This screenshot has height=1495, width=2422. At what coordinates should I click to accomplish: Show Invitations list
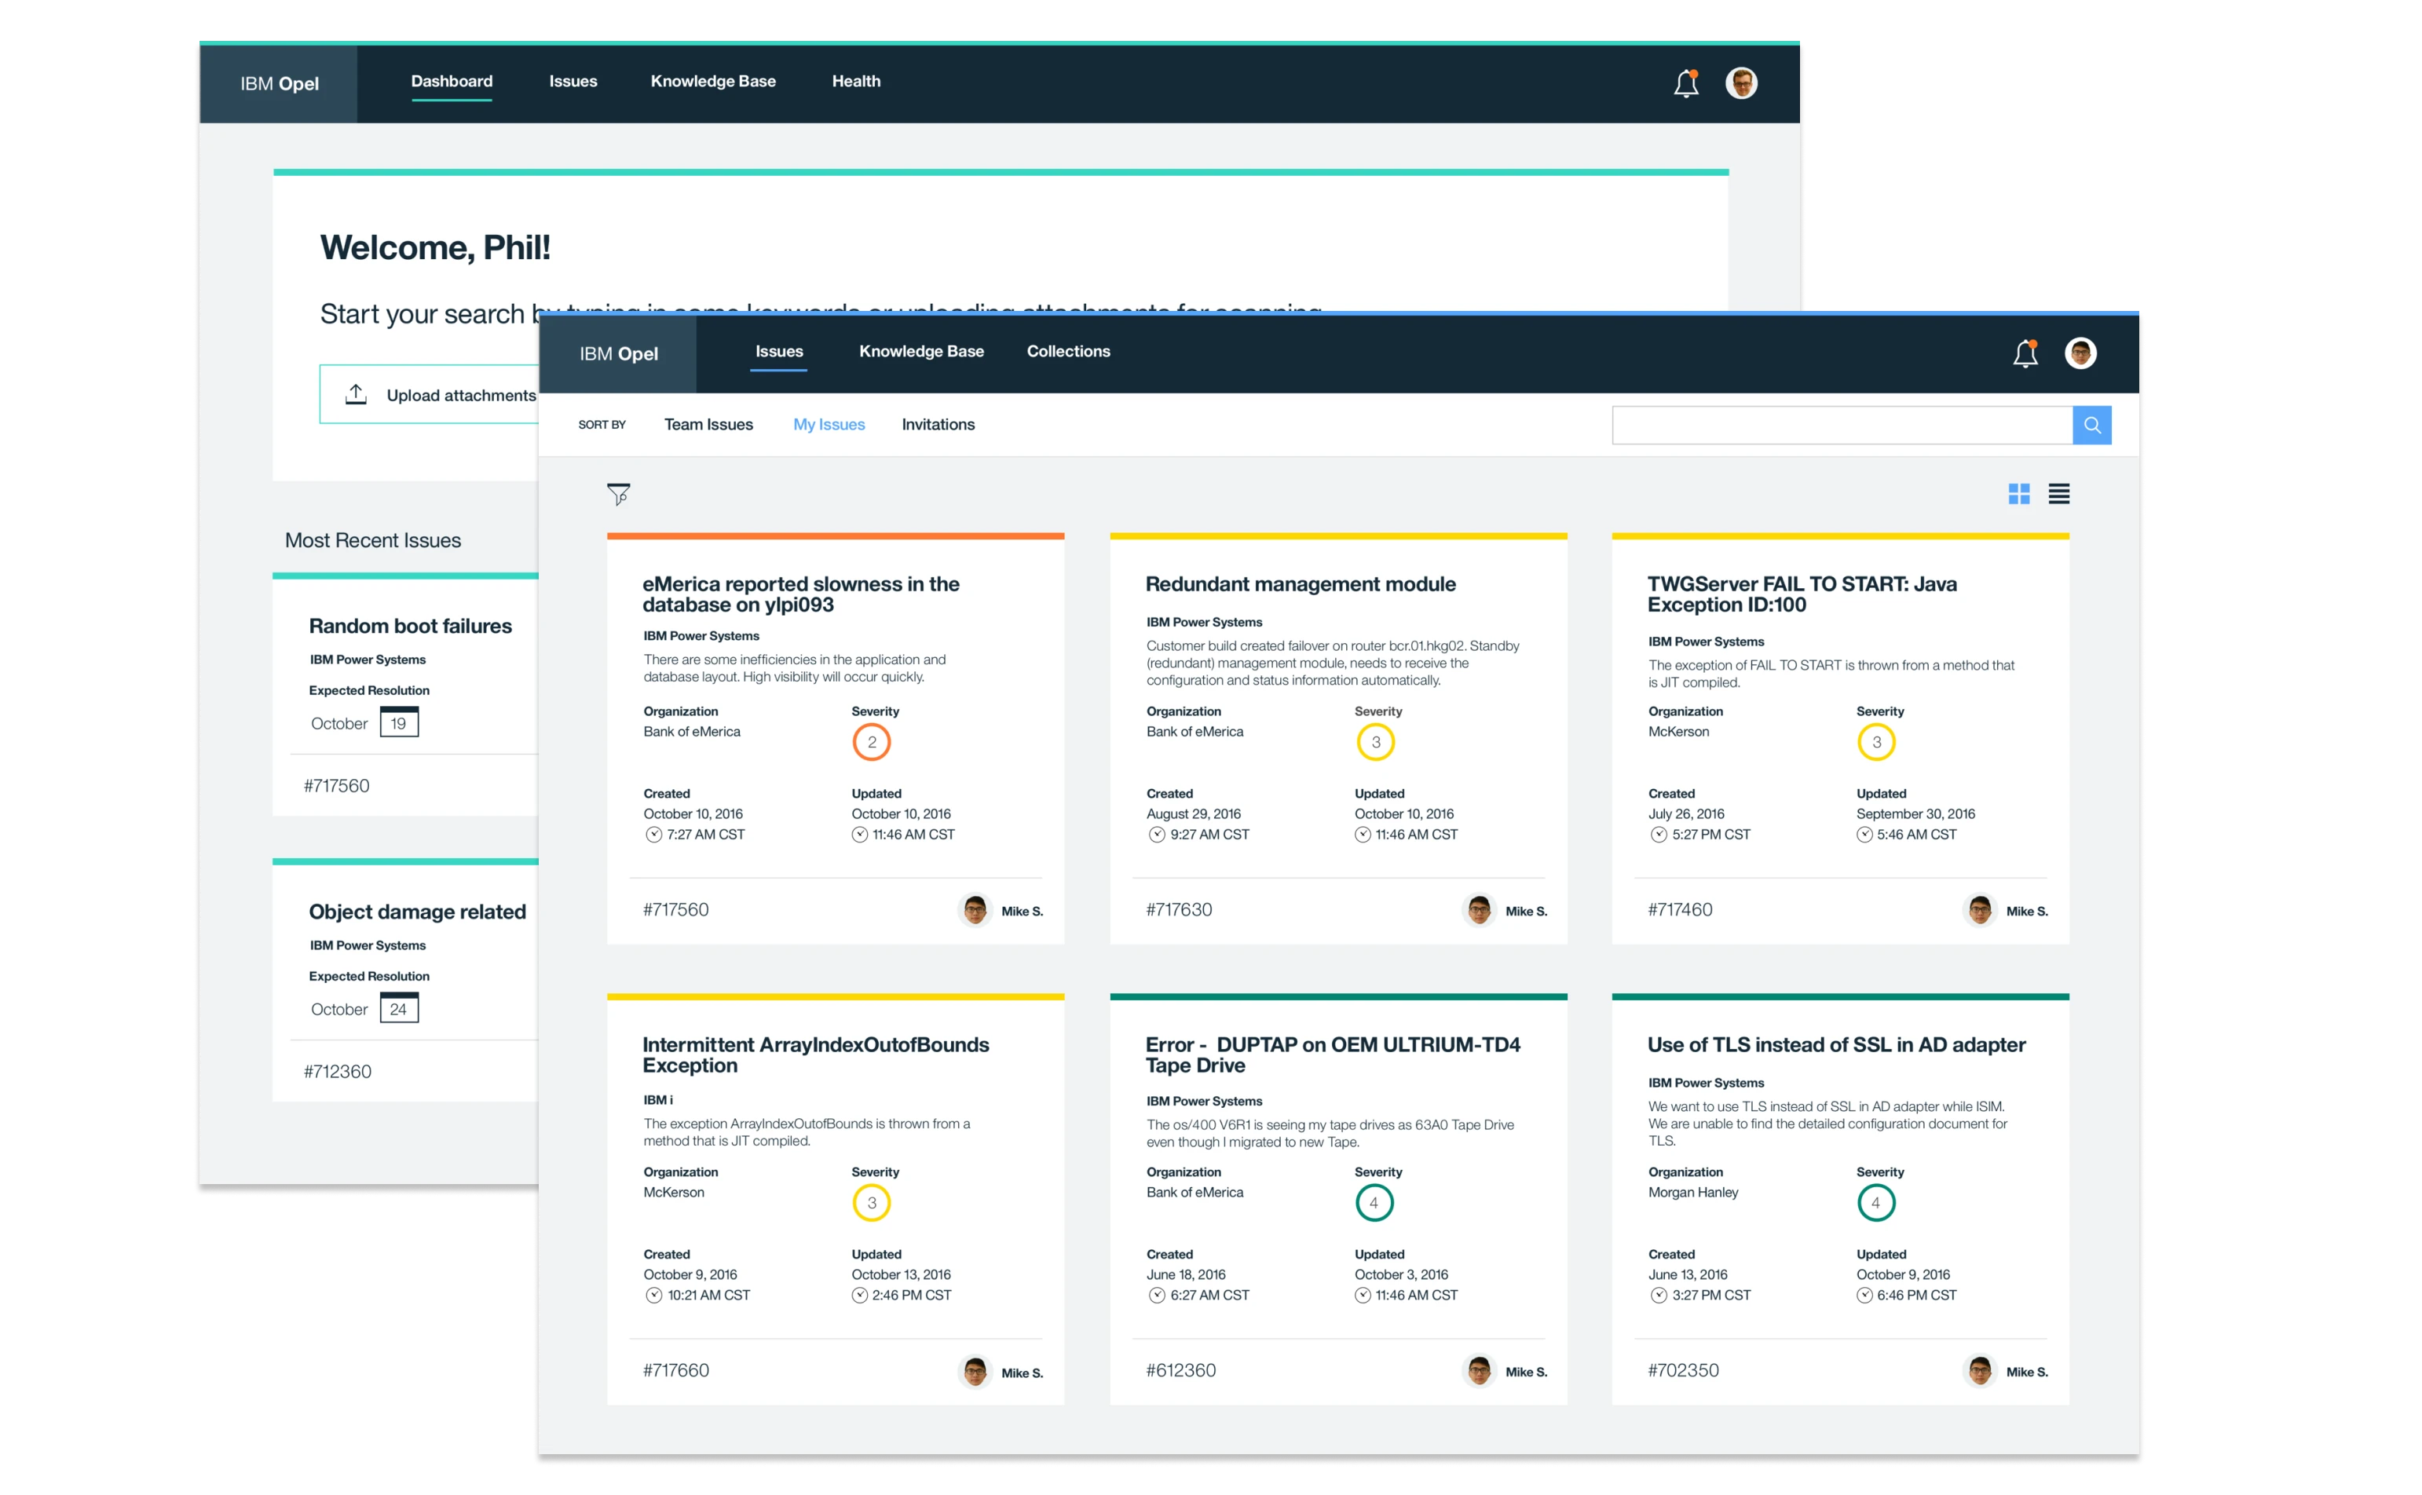(x=938, y=424)
